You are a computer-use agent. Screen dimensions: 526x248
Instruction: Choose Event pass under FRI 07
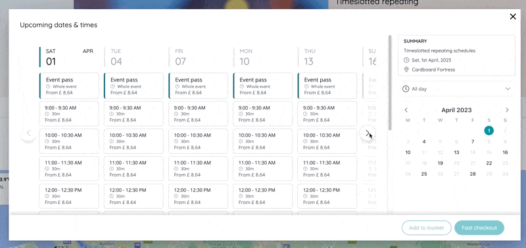199,86
